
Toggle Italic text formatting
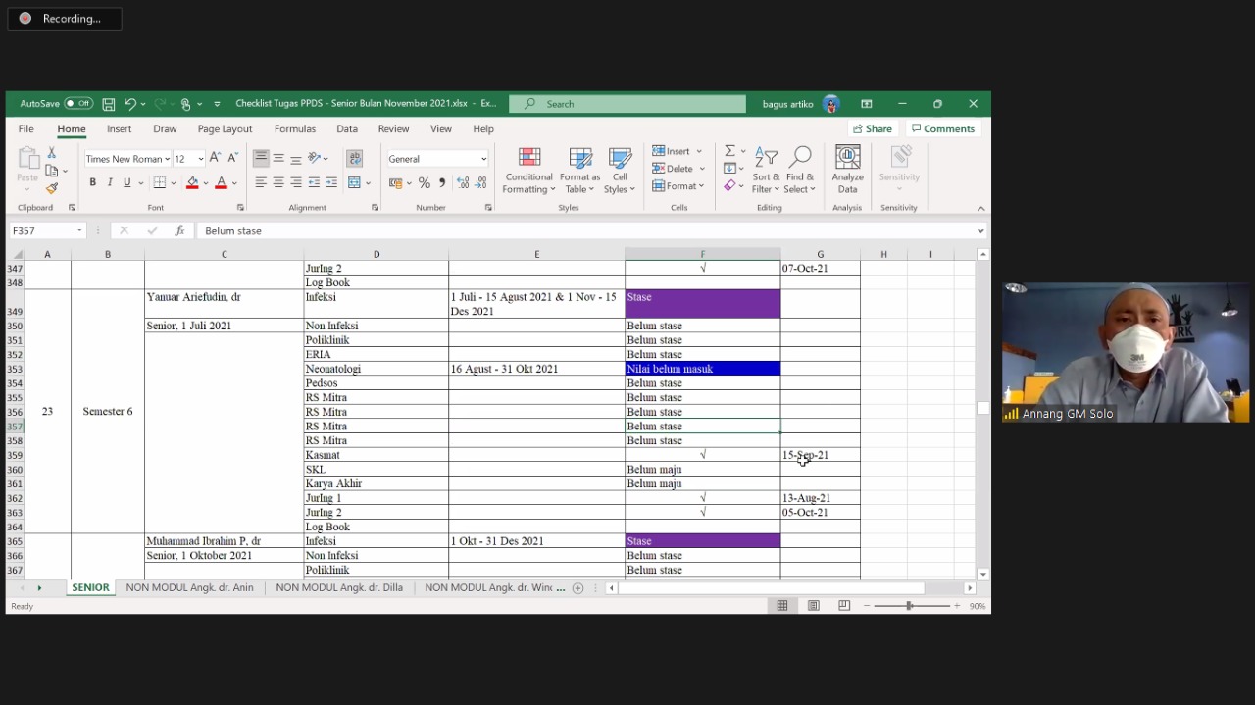[110, 182]
